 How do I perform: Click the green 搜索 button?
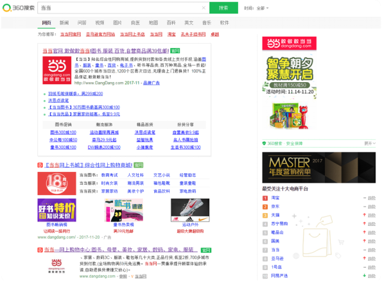(x=223, y=8)
